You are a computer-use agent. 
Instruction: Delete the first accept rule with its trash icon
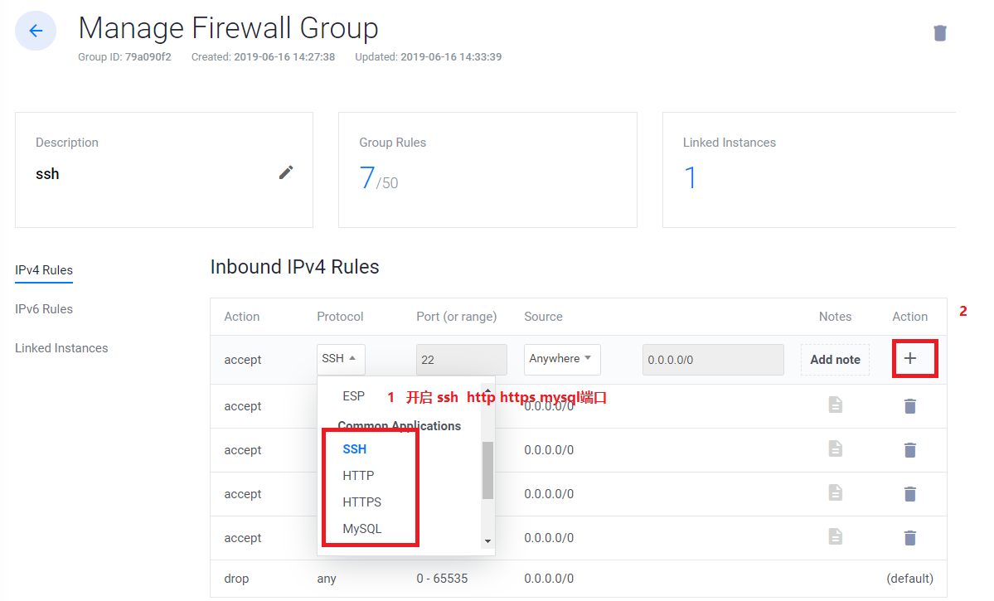(x=909, y=405)
